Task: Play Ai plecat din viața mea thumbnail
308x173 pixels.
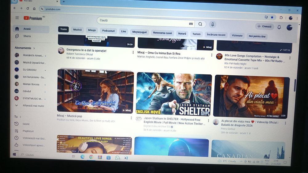Action: coord(251,97)
